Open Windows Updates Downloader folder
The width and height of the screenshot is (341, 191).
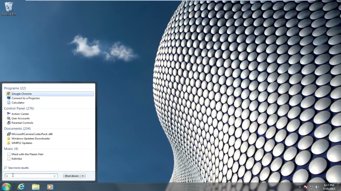tap(31, 138)
